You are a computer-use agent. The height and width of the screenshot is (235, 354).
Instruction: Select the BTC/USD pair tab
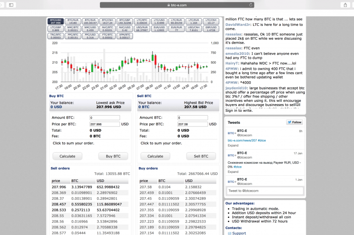(55, 21)
